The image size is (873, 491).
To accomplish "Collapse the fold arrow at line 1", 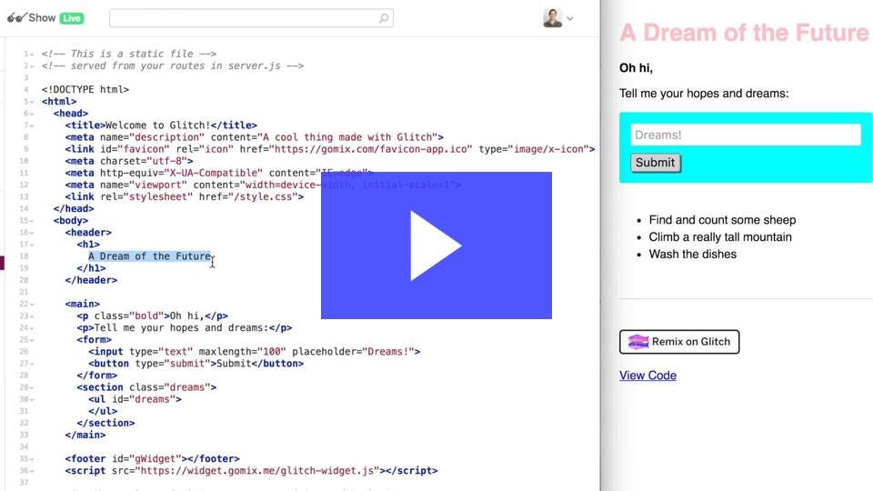I will (32, 55).
